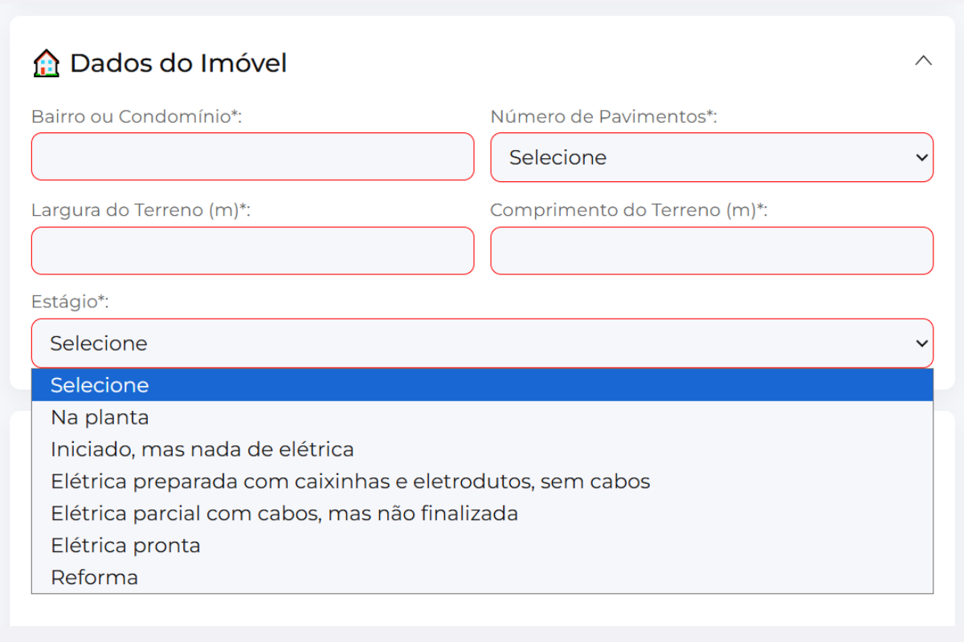Screen dimensions: 964x642
Task: Select the highlighted Selecione option
Action: point(100,385)
